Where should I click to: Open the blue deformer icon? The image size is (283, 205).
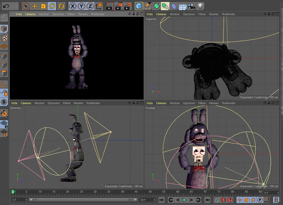point(174,6)
